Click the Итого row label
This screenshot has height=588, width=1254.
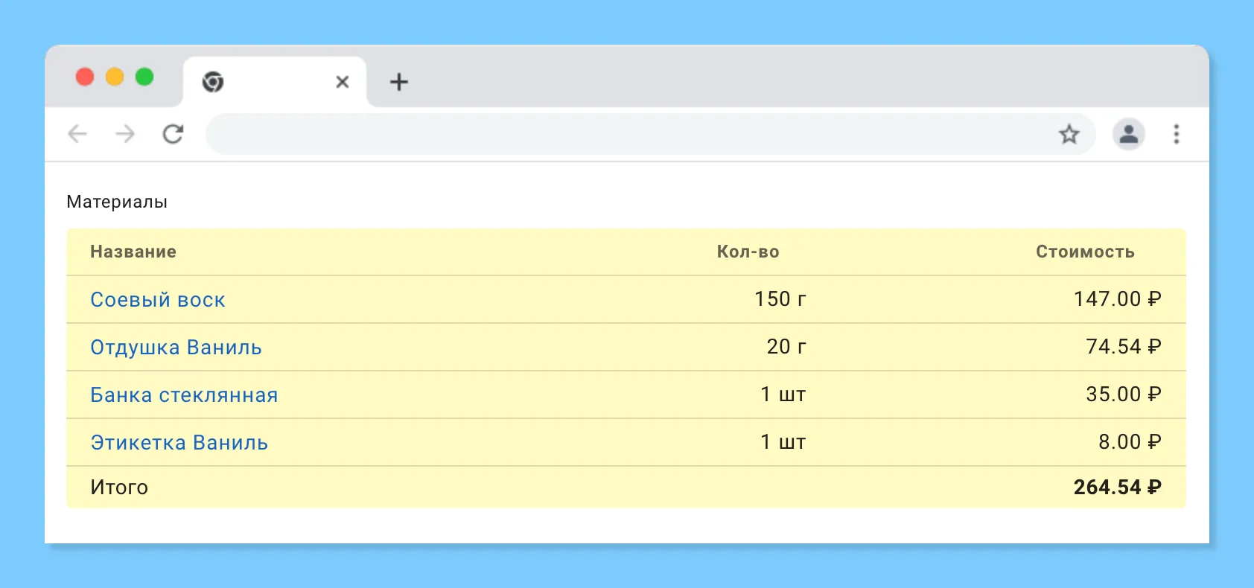coord(119,488)
